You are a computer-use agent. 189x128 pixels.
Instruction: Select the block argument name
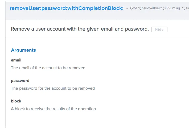coord(16,101)
